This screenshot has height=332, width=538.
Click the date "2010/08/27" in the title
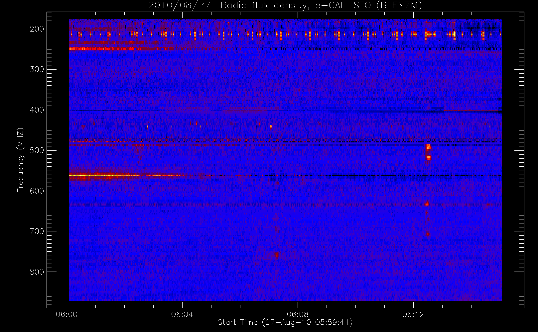coord(179,6)
